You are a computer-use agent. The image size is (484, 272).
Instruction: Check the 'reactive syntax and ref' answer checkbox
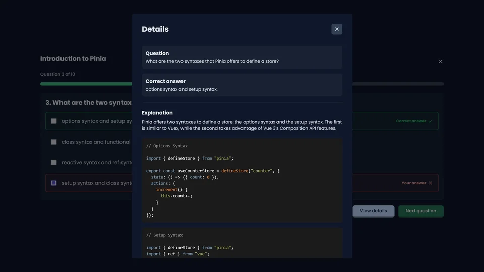[54, 163]
